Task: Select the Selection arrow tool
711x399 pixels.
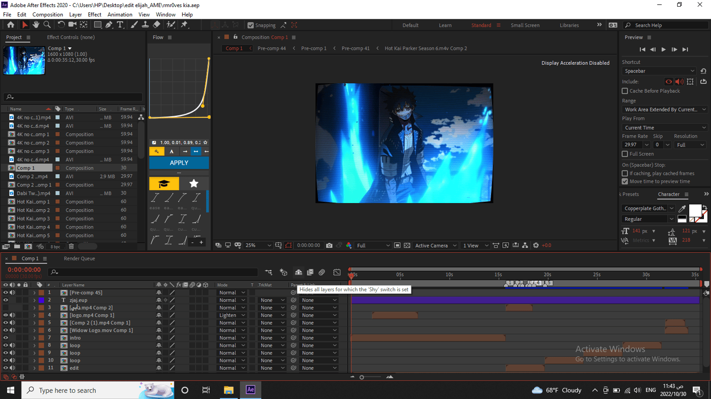Action: [25, 25]
